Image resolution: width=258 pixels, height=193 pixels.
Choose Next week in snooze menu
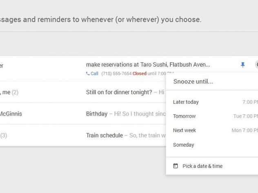coord(185,130)
